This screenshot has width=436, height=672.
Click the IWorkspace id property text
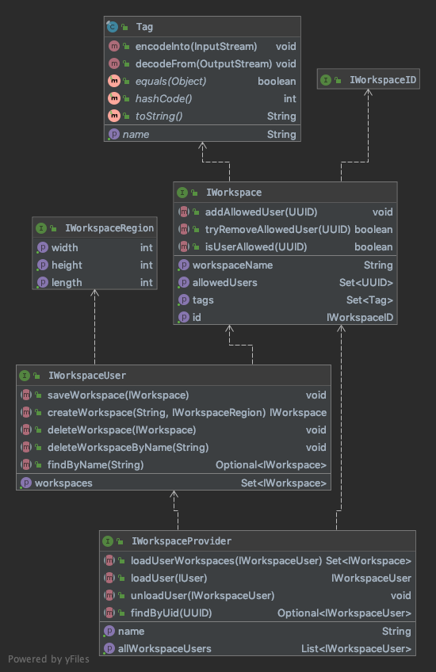[x=197, y=318]
